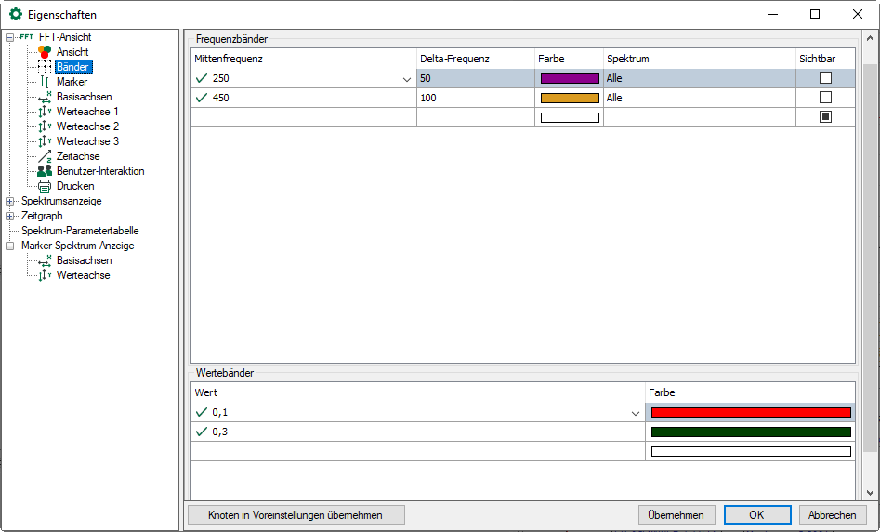Select the Ansicht tree icon

(44, 52)
